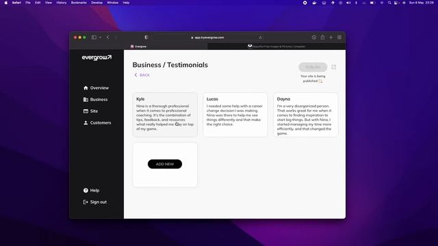Click the evergrow logo
This screenshot has width=438, height=246.
click(x=96, y=57)
